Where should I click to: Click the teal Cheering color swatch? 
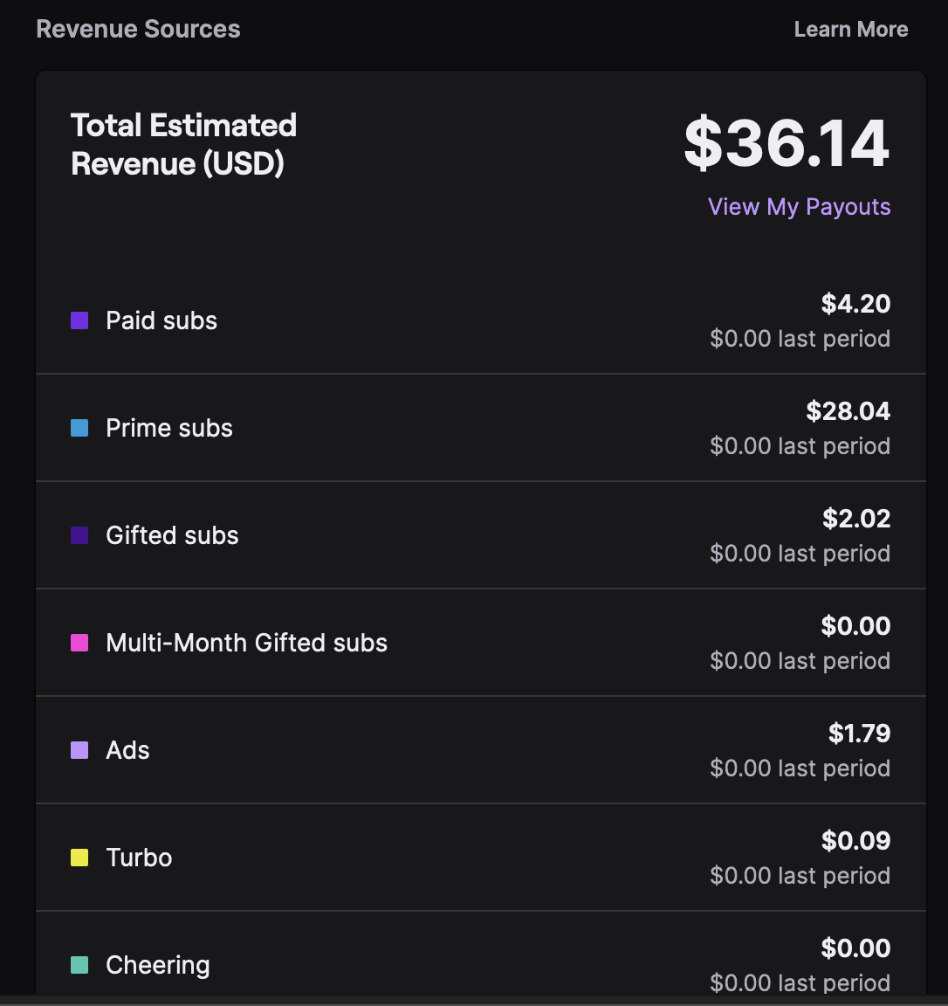coord(79,964)
